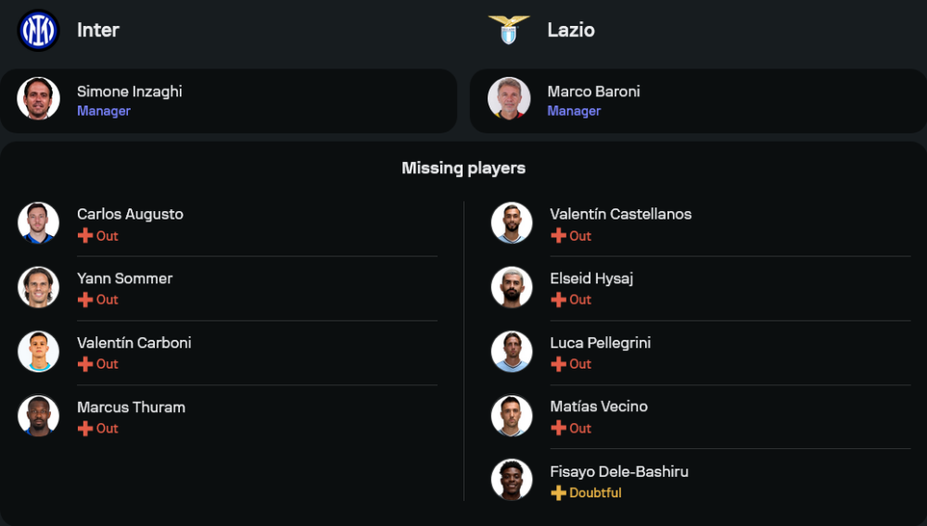Screen dimensions: 927x526
Task: Click red injury cross under Elseid Hysaj
Action: 558,299
